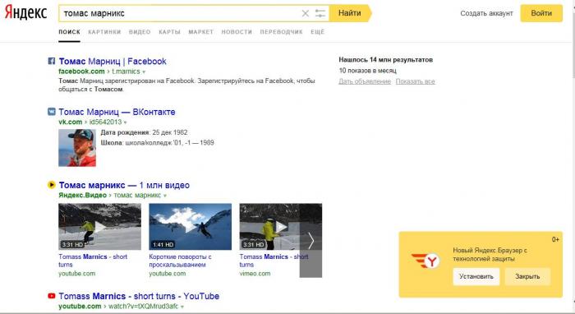This screenshot has height=314, width=575.
Task: Click the facebook.com green URL
Action: (x=81, y=72)
